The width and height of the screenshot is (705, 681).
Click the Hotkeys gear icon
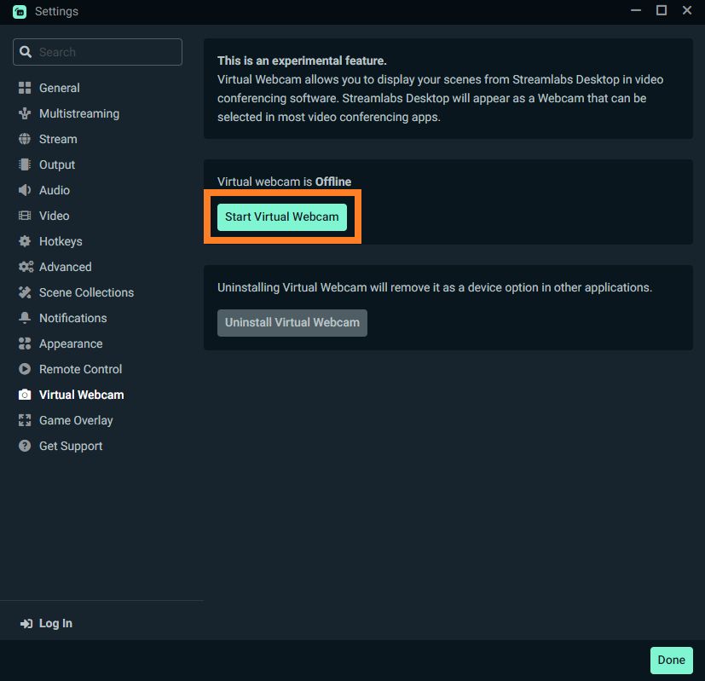(x=25, y=241)
